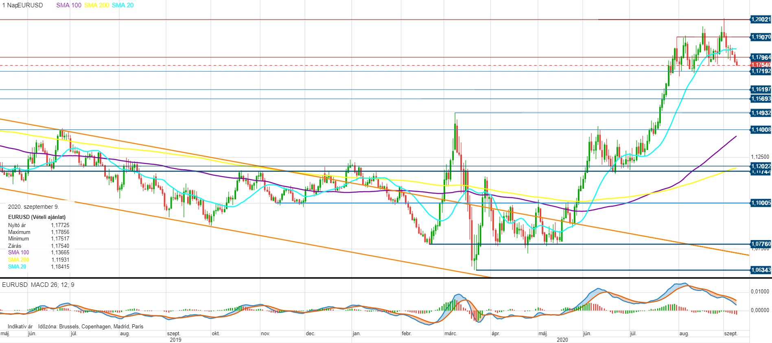Click the MACD axis value 0,00000
772x343 pixels.
click(x=760, y=310)
